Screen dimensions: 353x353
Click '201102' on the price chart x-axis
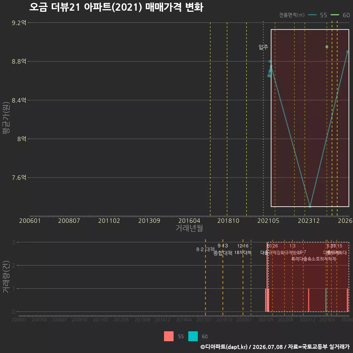(109, 221)
